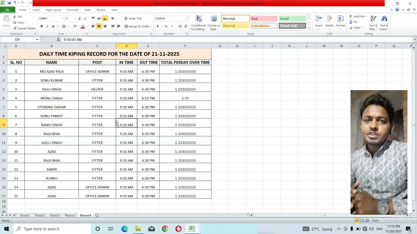
Task: Toggle Italic formatting
Action: click(x=47, y=26)
